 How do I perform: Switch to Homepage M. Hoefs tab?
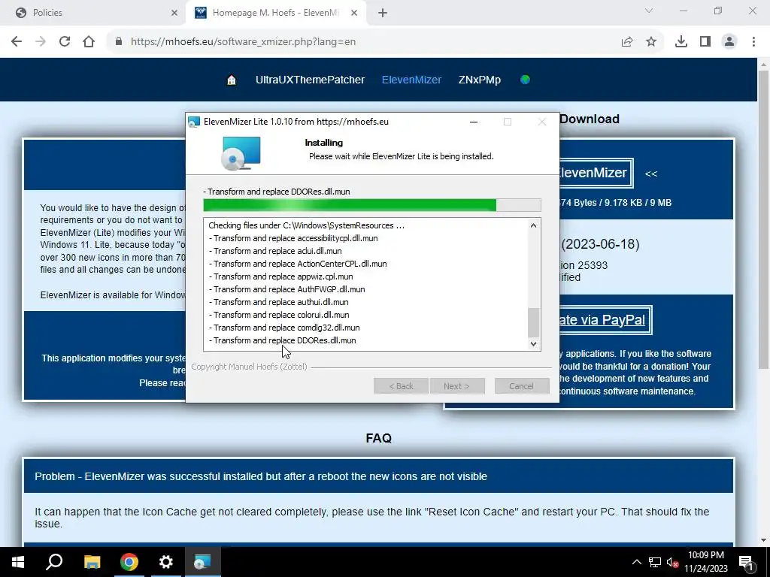click(x=276, y=13)
